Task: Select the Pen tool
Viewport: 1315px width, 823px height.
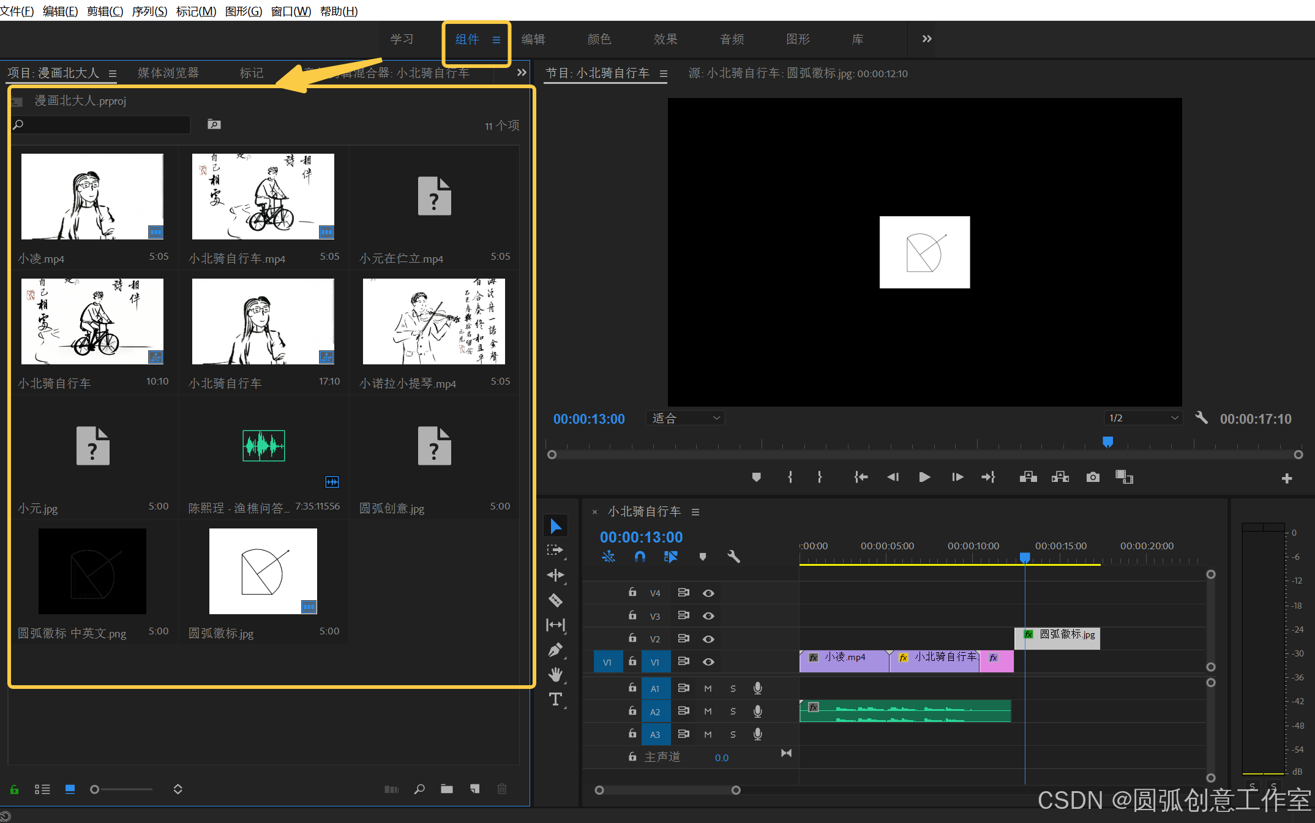Action: pos(555,650)
